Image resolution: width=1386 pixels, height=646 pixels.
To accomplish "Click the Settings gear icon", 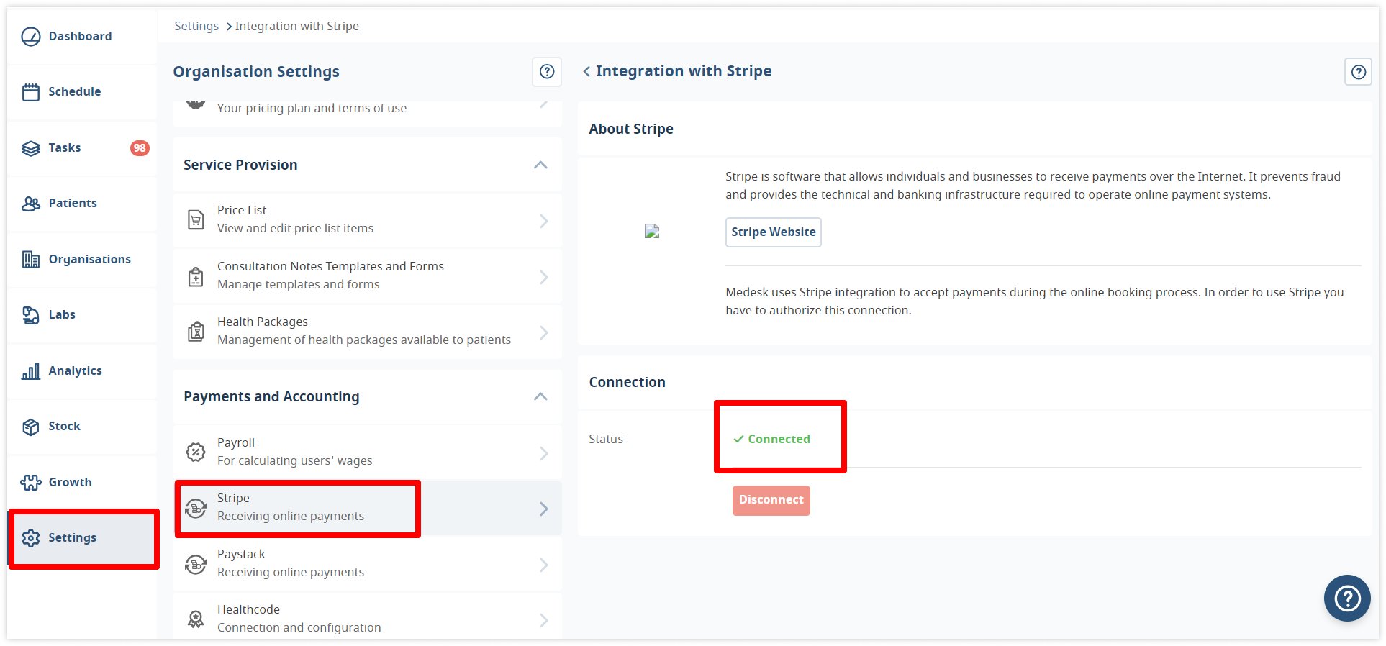I will click(x=31, y=538).
